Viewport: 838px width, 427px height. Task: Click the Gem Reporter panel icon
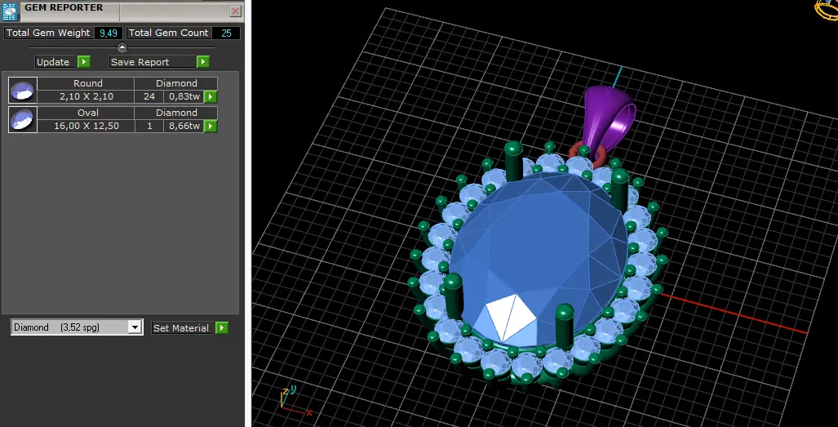[x=10, y=11]
